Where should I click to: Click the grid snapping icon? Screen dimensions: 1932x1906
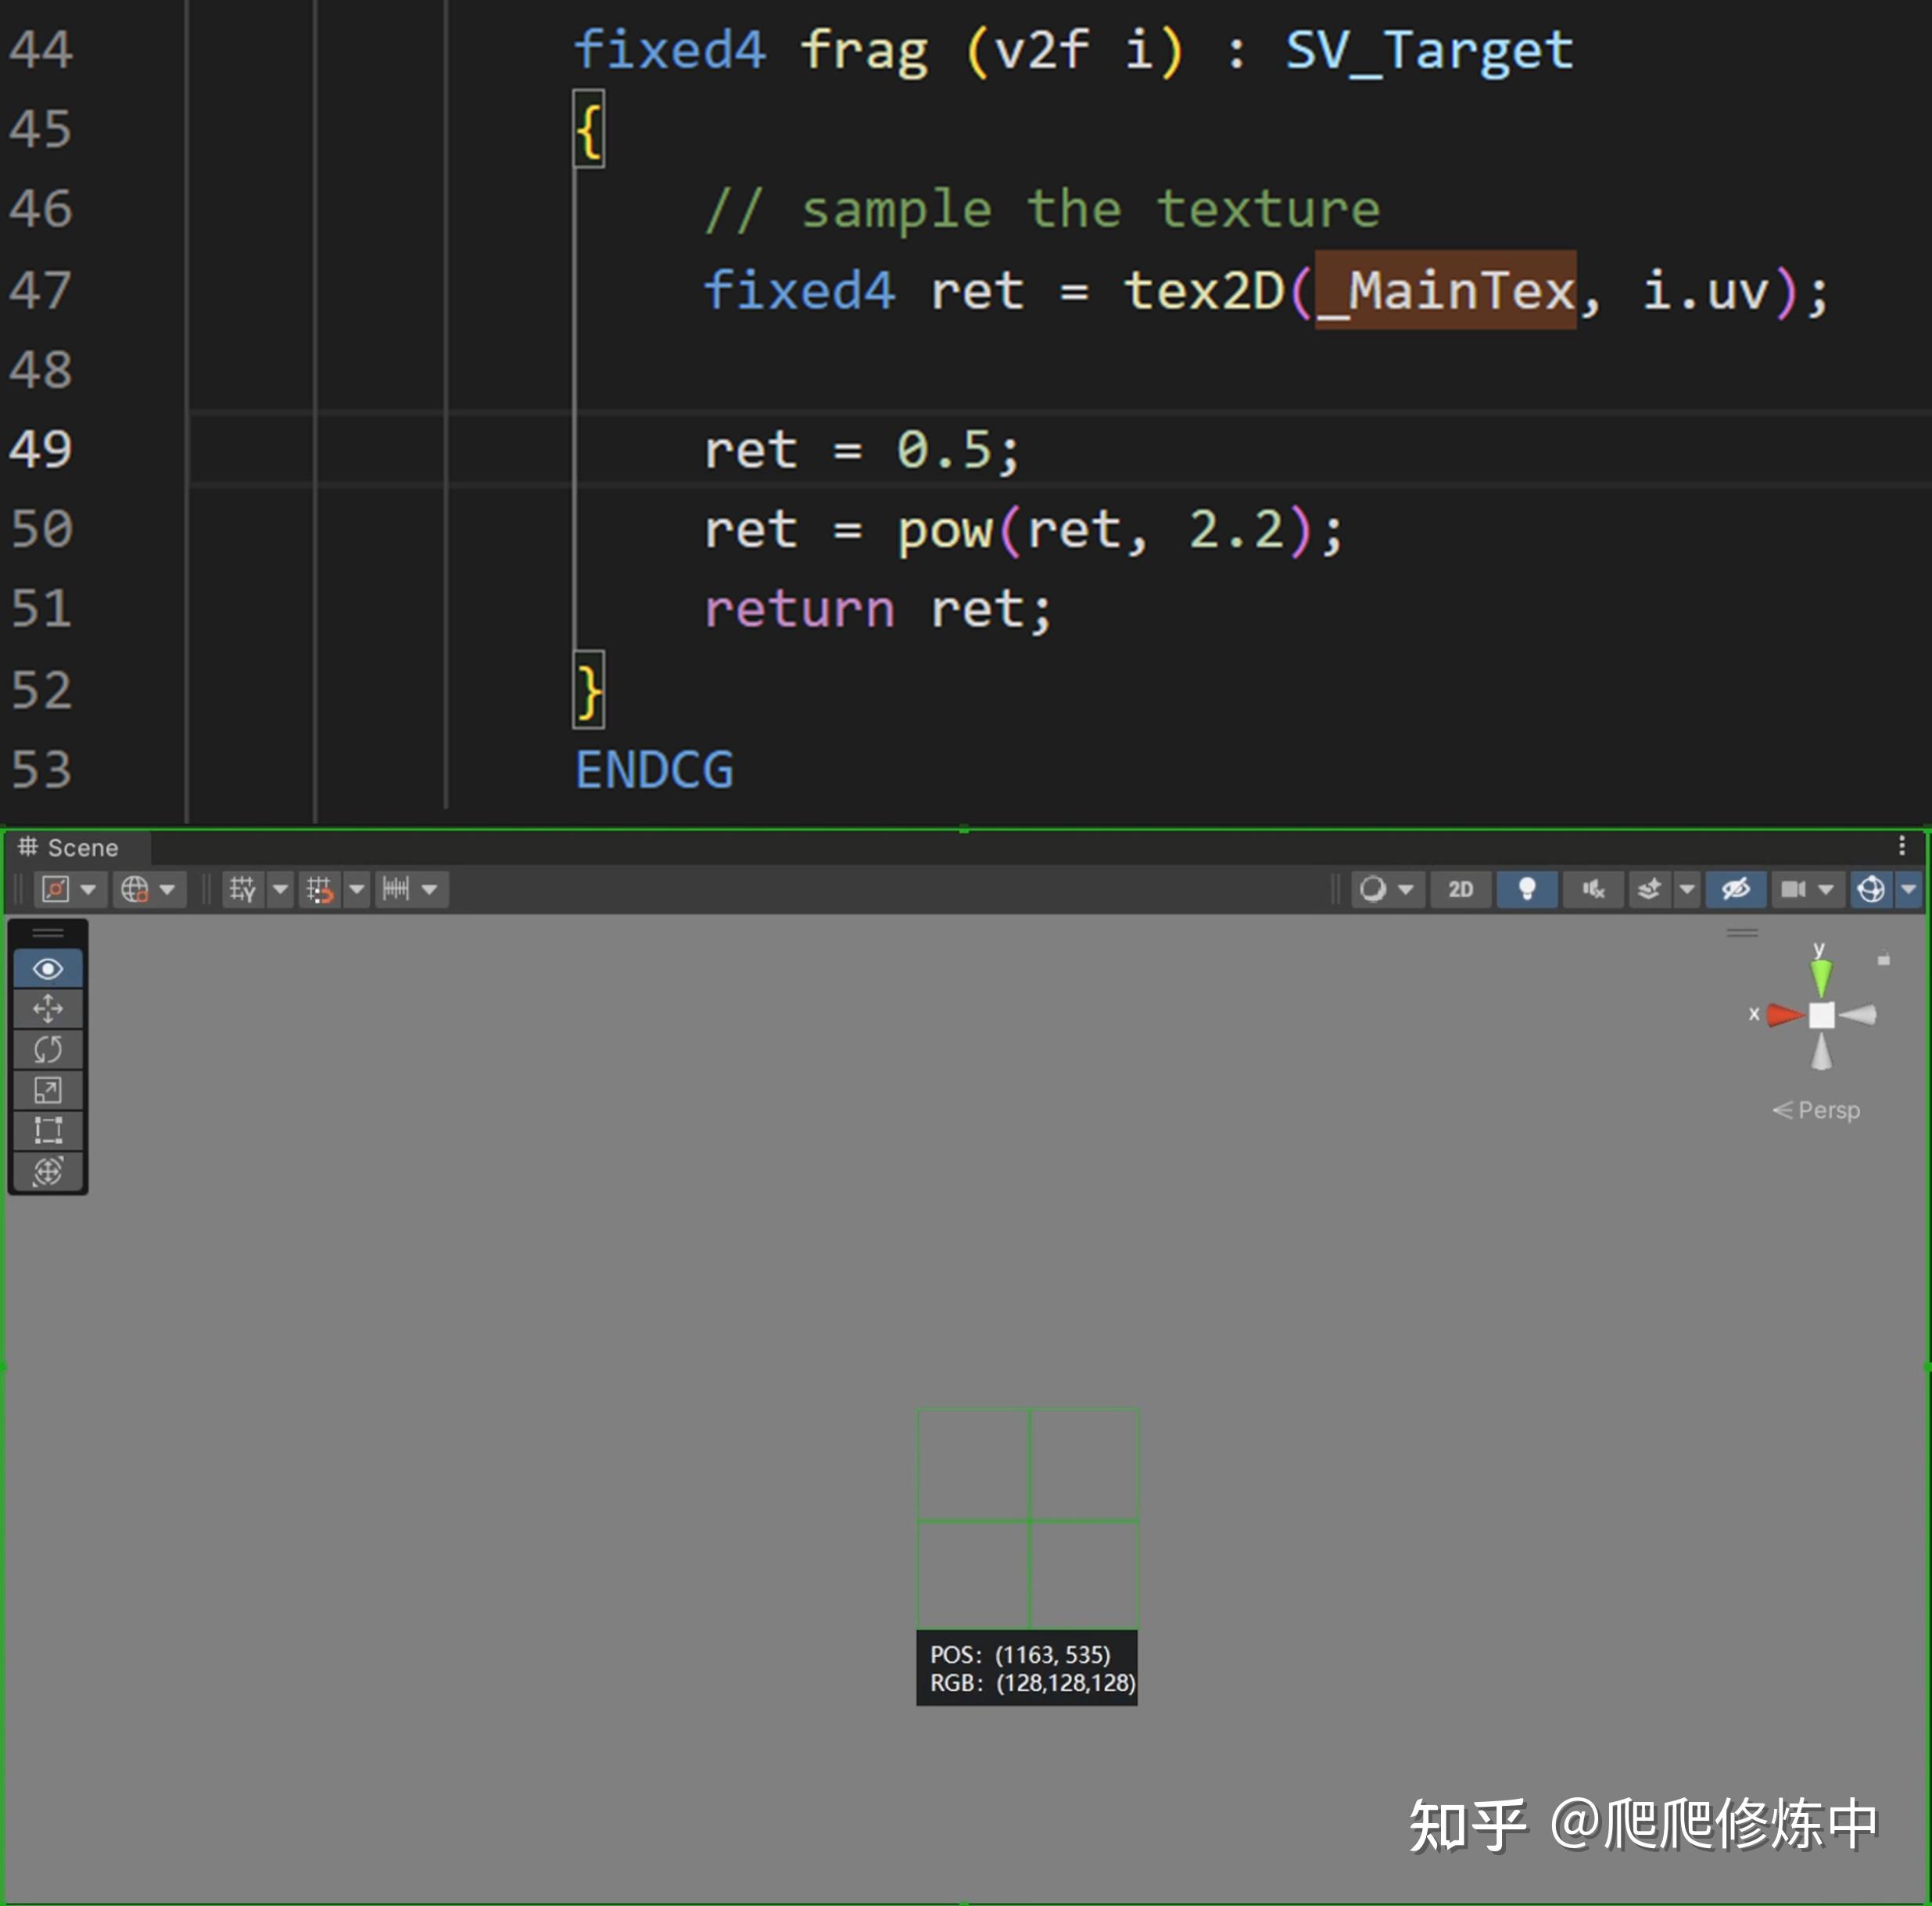click(320, 888)
